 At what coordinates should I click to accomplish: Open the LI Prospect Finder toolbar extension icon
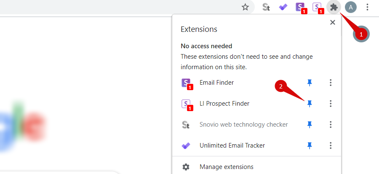click(x=318, y=8)
